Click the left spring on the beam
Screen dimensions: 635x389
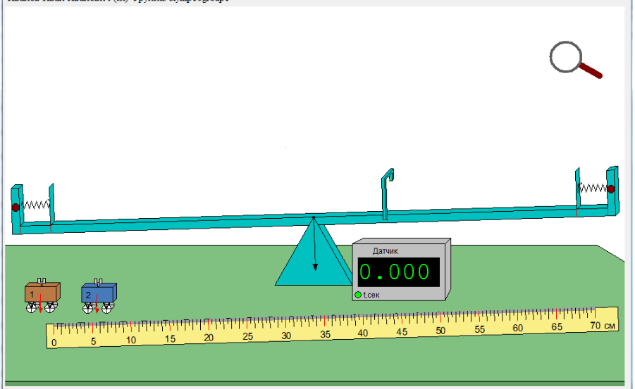pos(36,205)
